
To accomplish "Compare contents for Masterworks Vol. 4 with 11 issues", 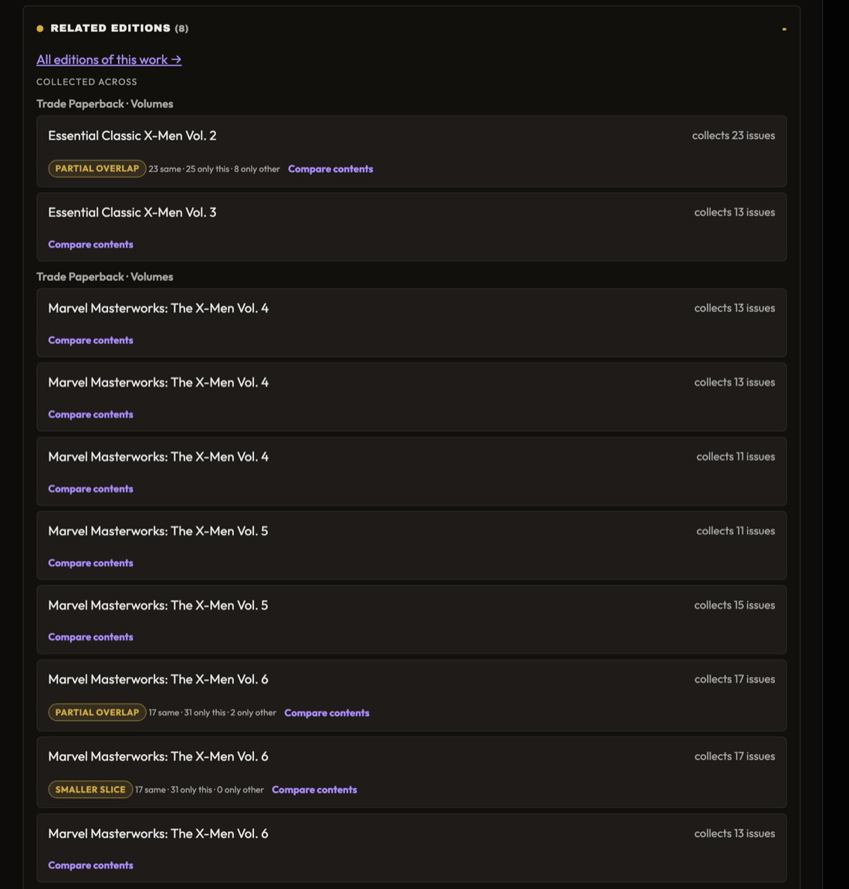I will (x=91, y=488).
